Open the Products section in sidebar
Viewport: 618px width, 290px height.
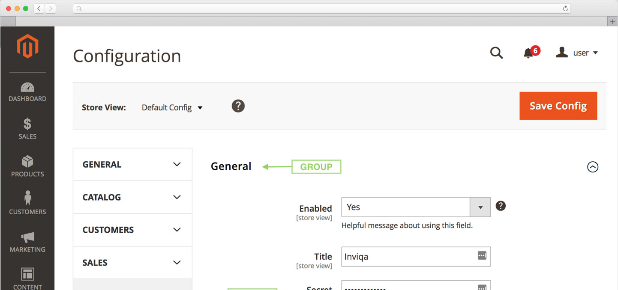[27, 166]
